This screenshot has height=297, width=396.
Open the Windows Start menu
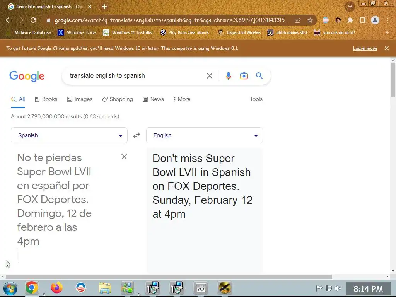(10, 288)
